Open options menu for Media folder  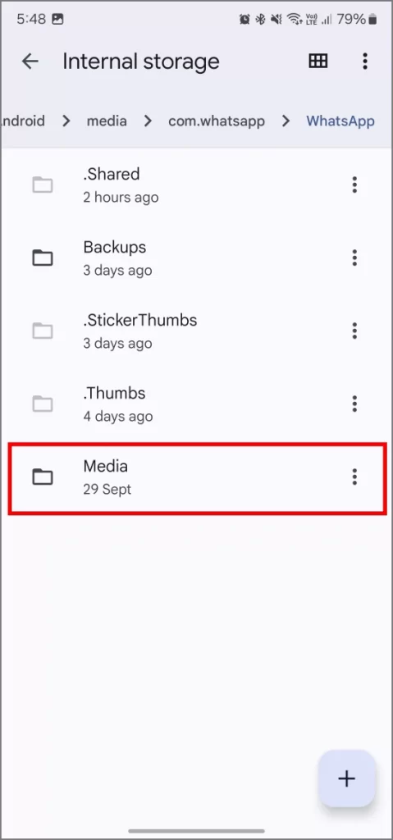[x=354, y=477]
